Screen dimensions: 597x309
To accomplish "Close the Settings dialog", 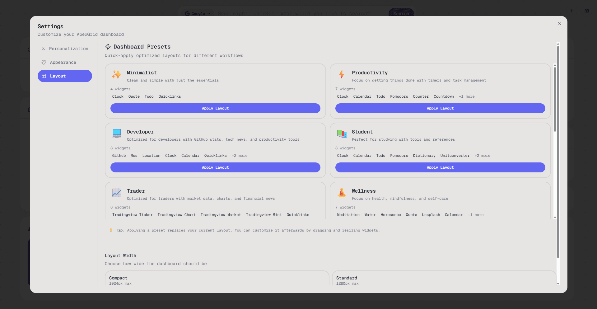I will (x=559, y=24).
